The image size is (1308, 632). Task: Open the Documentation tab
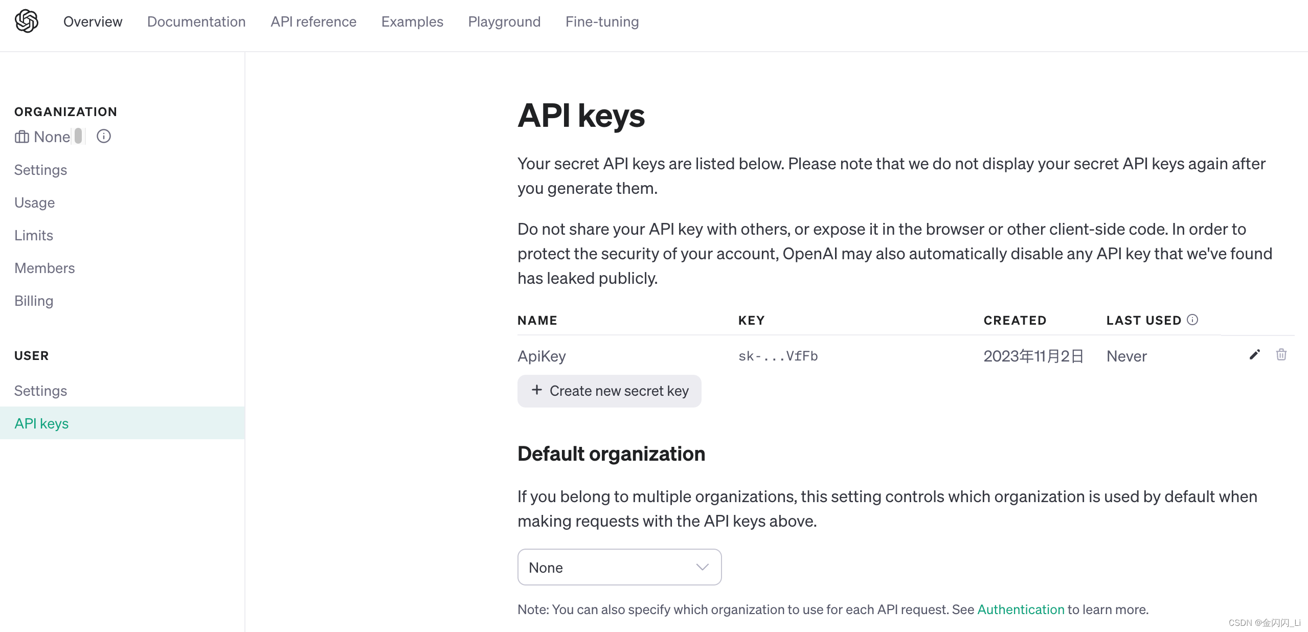(196, 21)
